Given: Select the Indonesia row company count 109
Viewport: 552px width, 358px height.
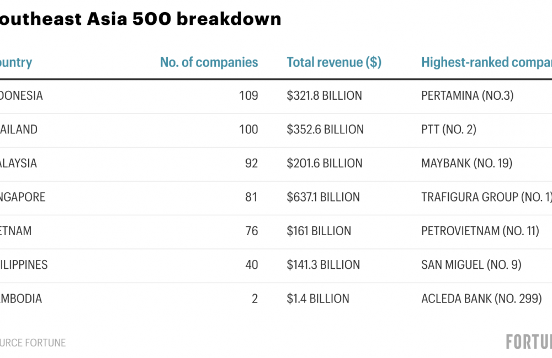Looking at the screenshot, I should pyautogui.click(x=248, y=96).
